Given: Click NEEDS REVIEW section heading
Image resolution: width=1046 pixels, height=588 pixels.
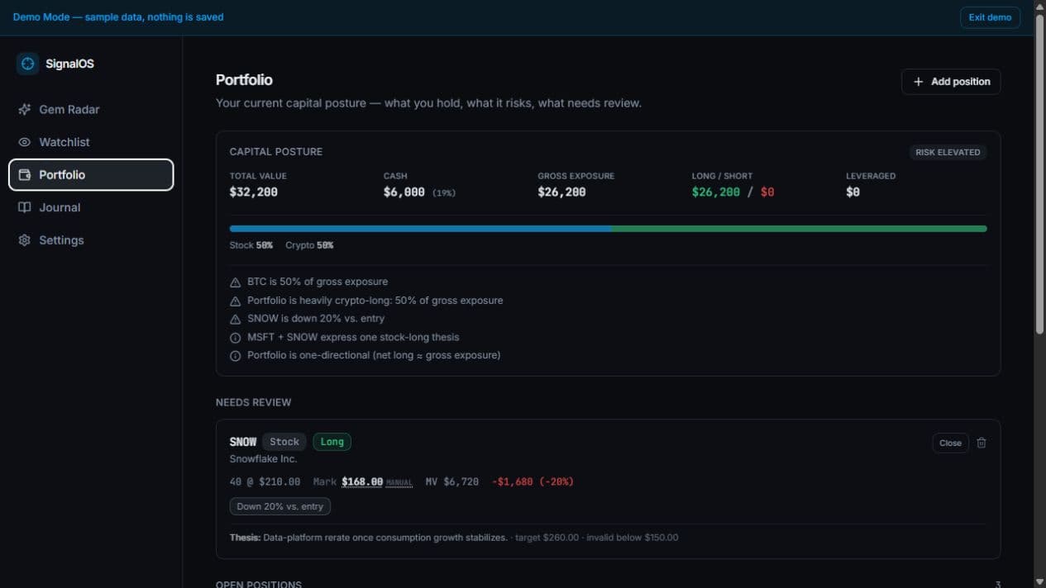Looking at the screenshot, I should pyautogui.click(x=254, y=402).
